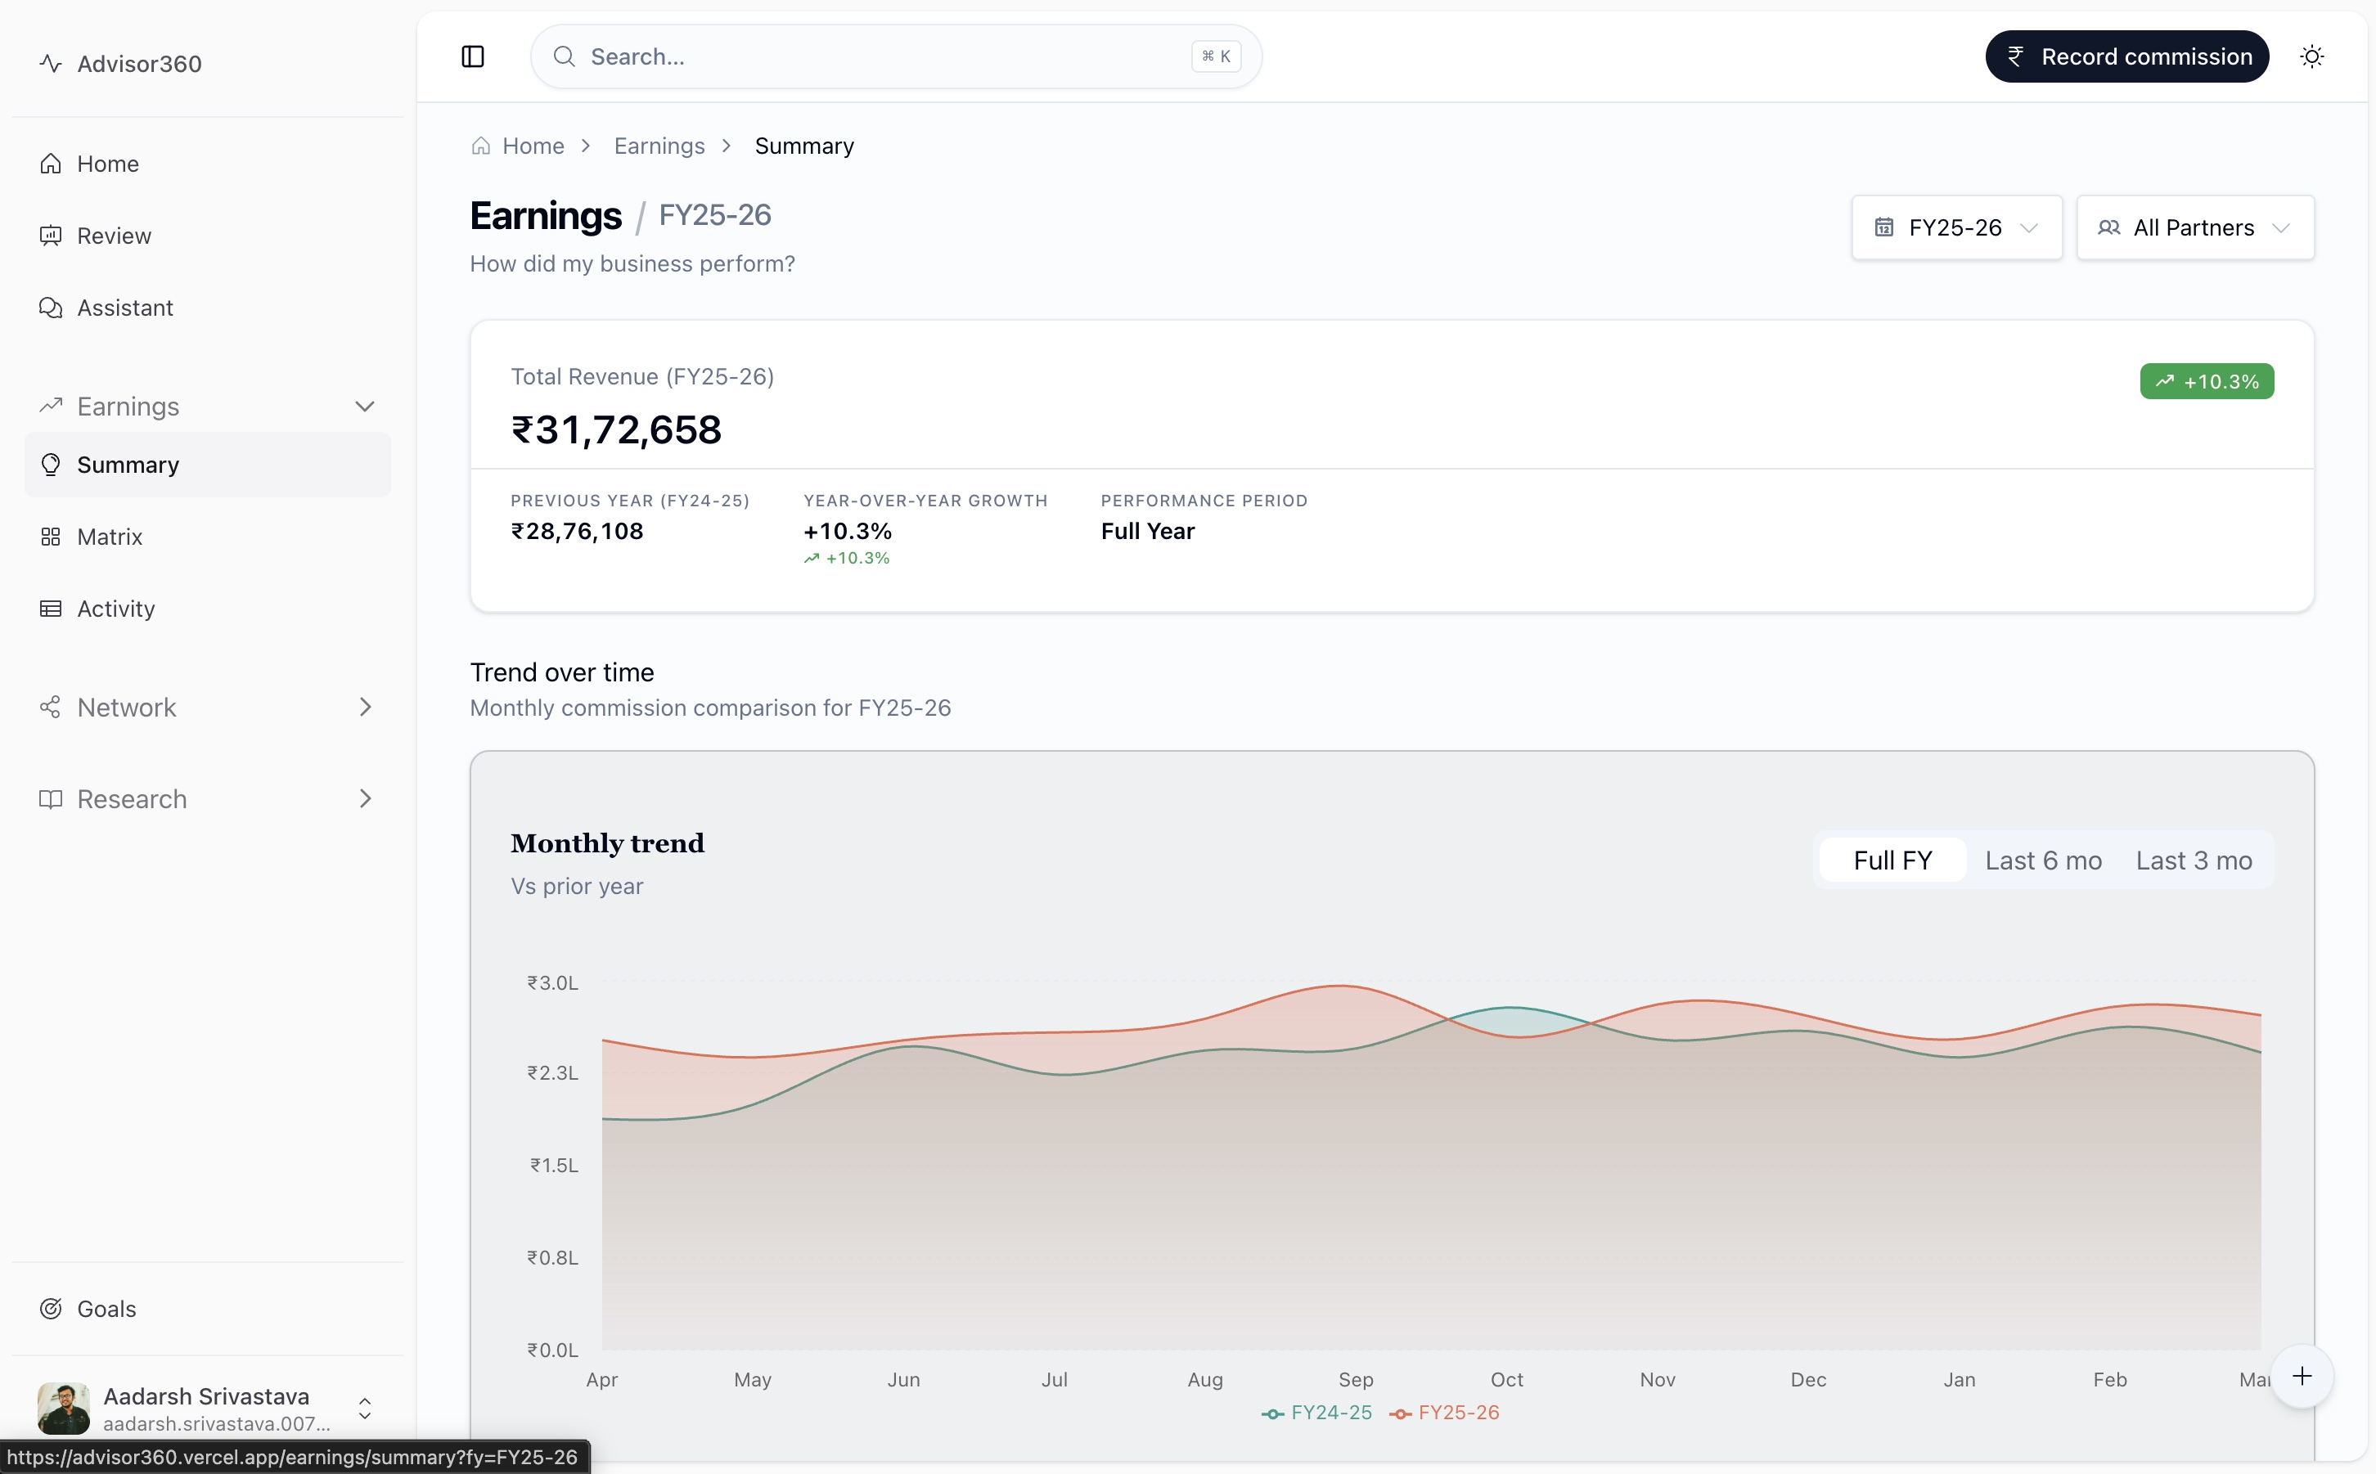Open the user account switcher chevrons
2376x1474 pixels.
365,1409
